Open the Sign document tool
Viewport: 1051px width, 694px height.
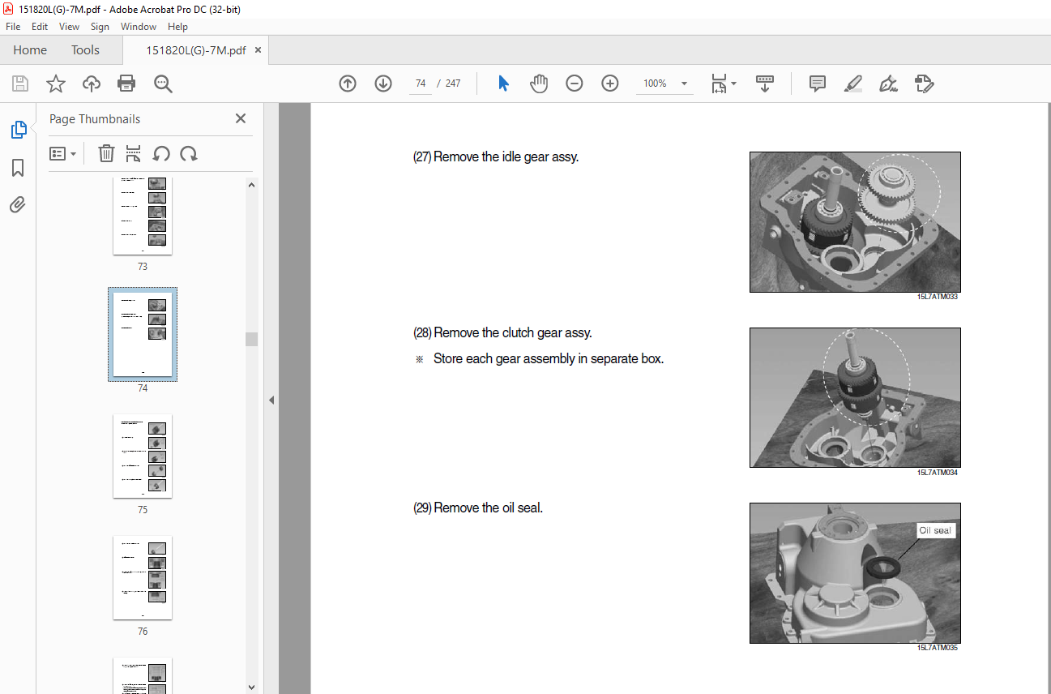click(888, 84)
